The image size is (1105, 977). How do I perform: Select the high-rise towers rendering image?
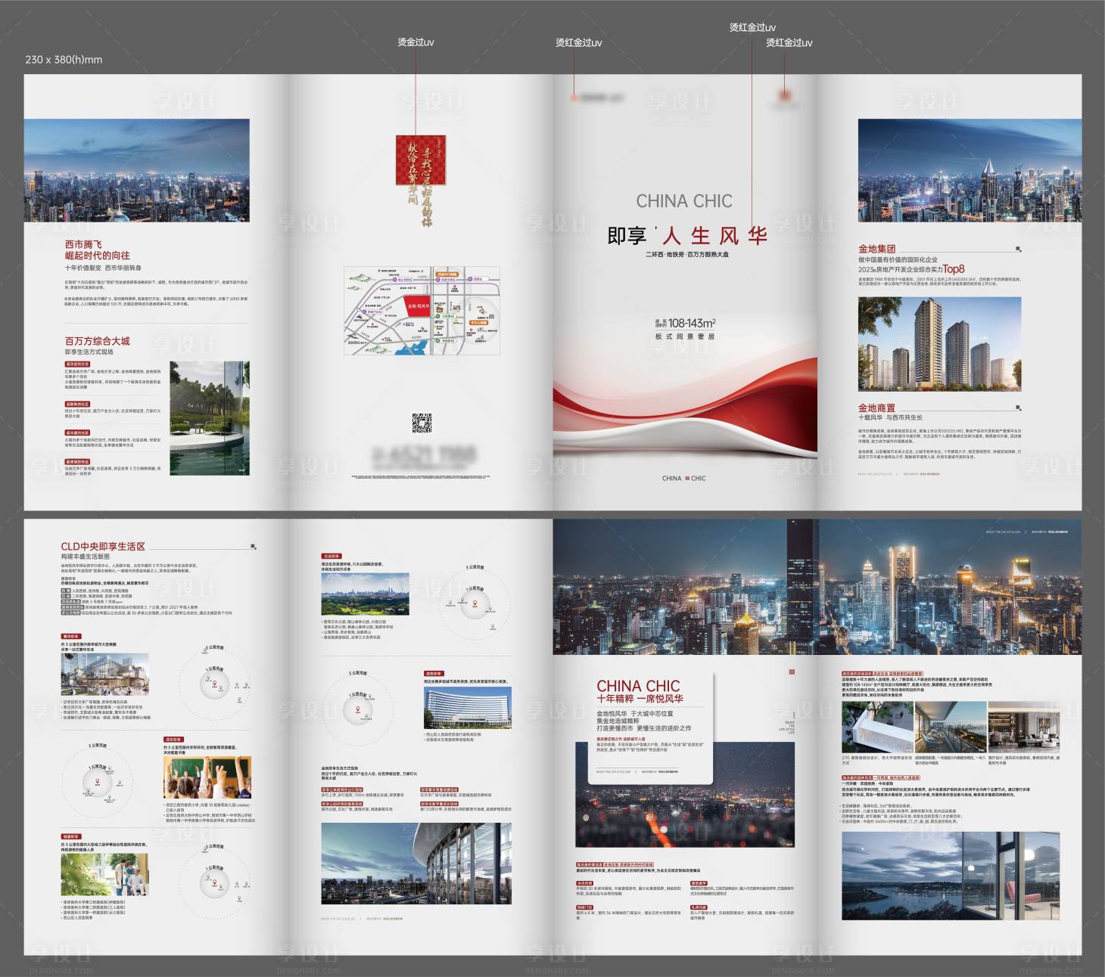coord(939,343)
